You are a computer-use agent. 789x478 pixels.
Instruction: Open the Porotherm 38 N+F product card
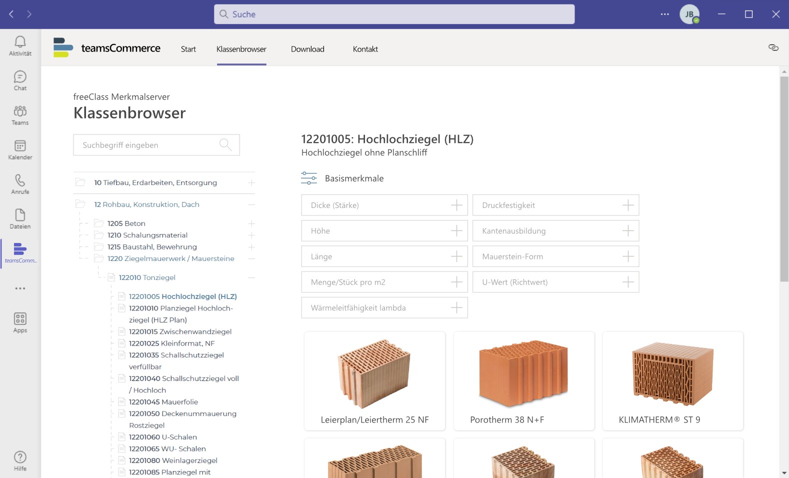(x=524, y=381)
